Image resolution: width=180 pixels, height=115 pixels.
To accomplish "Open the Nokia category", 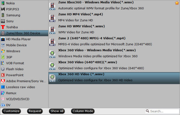I will point(24,3).
